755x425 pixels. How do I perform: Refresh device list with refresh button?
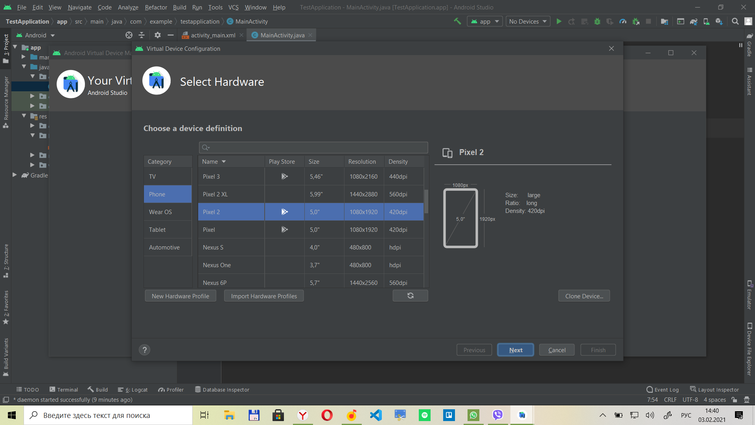click(410, 296)
